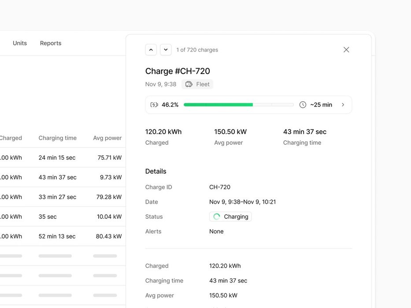This screenshot has width=411, height=308.
Task: Sort by Avg power column header
Action: click(x=107, y=138)
